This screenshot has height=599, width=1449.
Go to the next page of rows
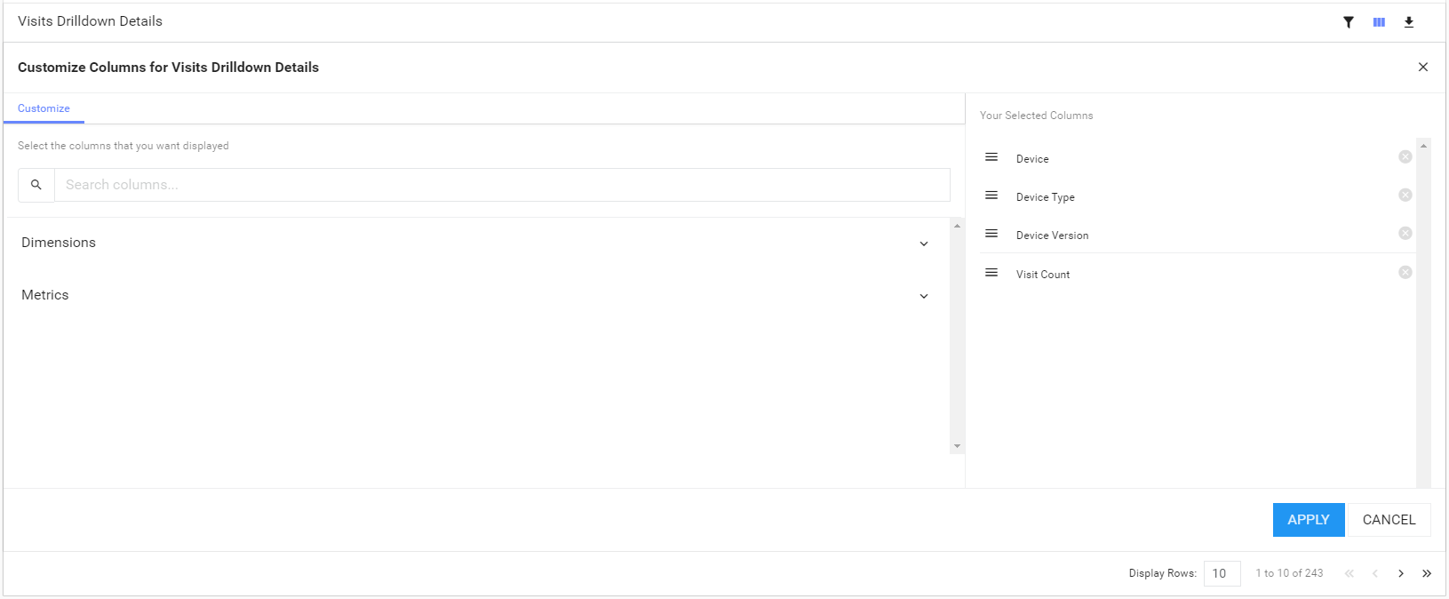(1401, 573)
